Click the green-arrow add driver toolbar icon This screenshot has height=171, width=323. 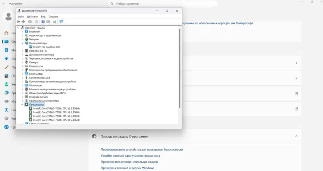(x=55, y=22)
